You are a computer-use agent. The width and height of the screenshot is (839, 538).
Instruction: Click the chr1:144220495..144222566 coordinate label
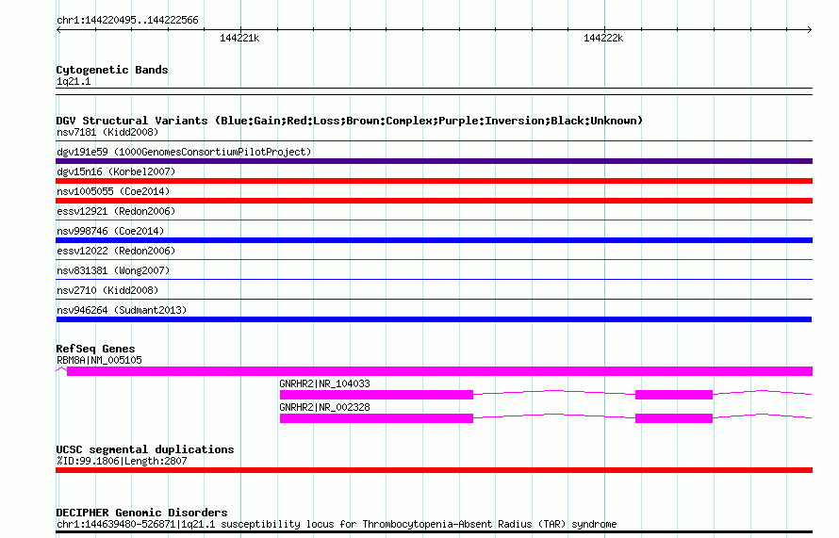(x=127, y=21)
